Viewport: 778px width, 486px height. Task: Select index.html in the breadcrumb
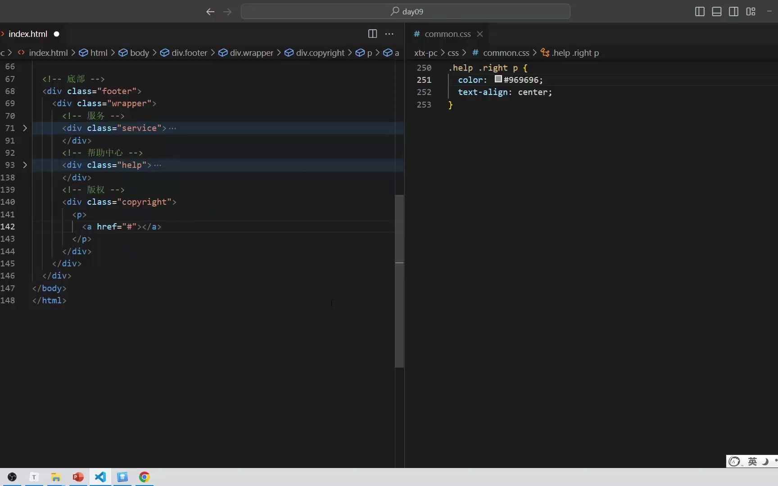click(48, 53)
